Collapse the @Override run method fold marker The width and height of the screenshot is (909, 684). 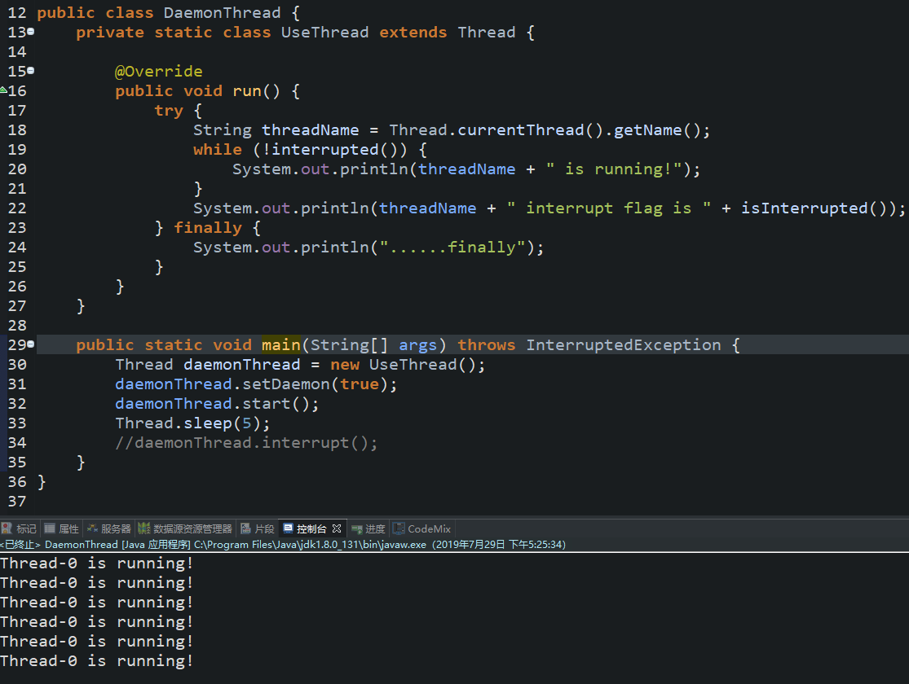pos(31,70)
